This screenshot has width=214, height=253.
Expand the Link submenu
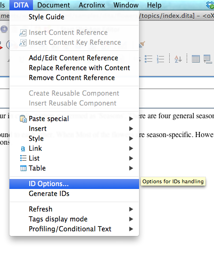(74, 148)
